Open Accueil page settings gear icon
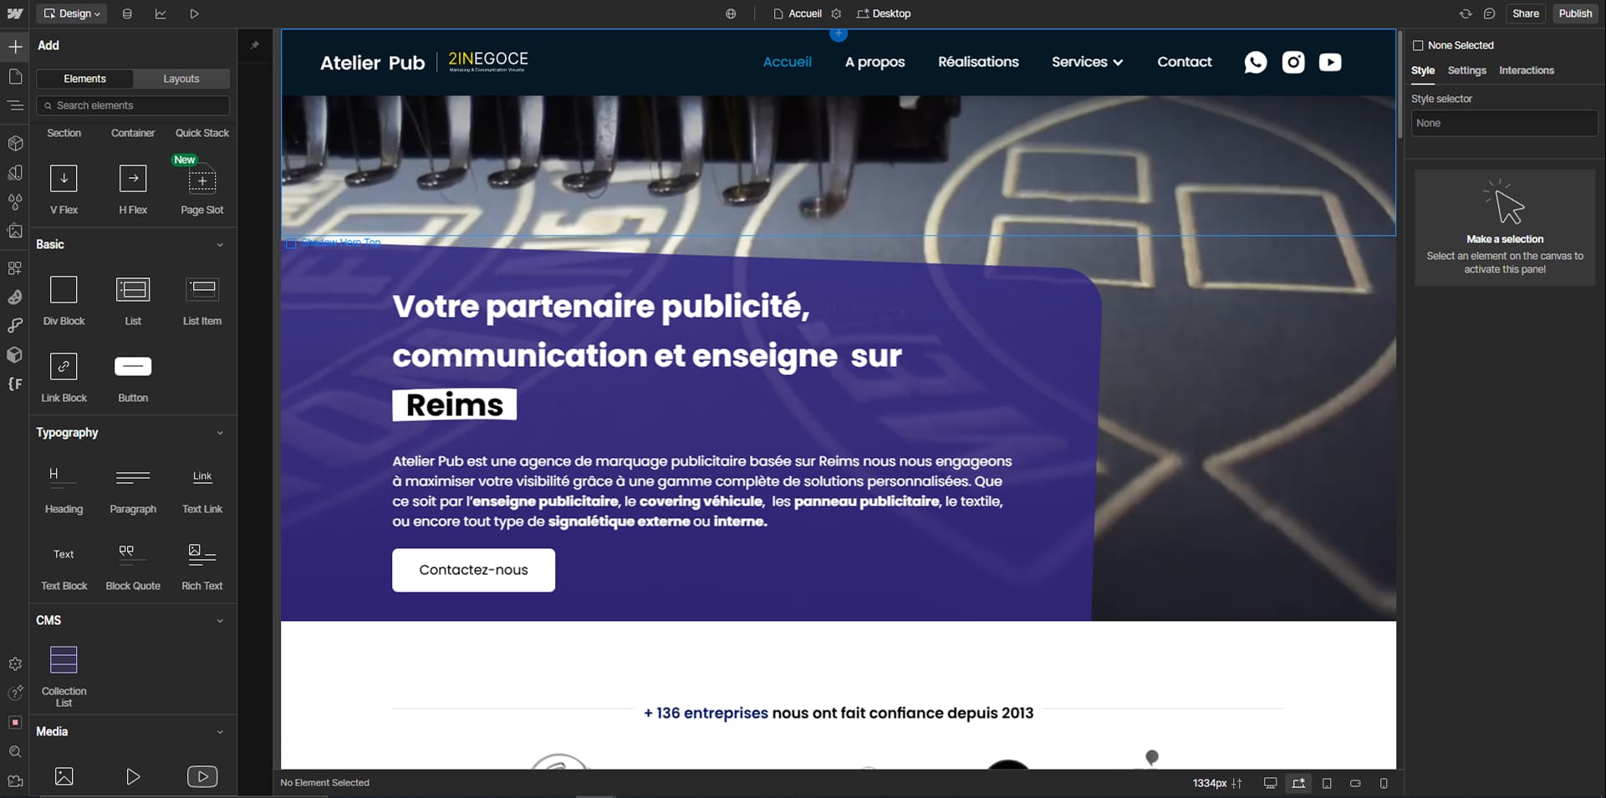This screenshot has height=798, width=1606. 836,13
